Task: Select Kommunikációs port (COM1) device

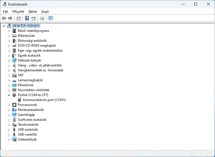Action: click(44, 100)
